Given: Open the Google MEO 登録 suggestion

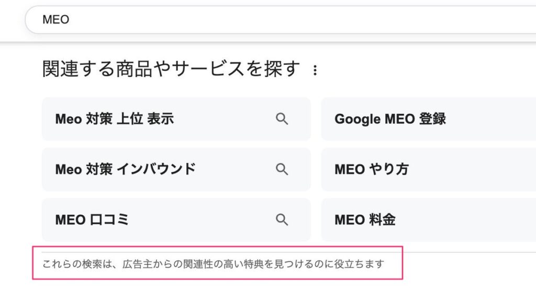Looking at the screenshot, I should point(390,119).
